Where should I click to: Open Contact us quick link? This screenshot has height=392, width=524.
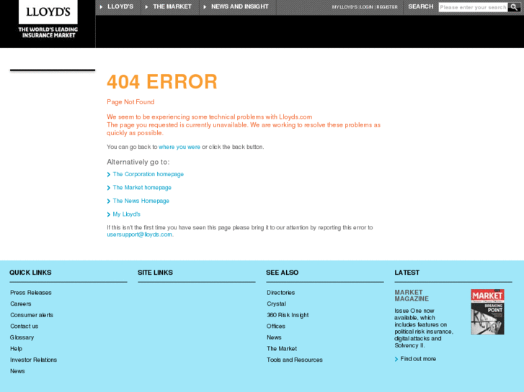pos(24,327)
